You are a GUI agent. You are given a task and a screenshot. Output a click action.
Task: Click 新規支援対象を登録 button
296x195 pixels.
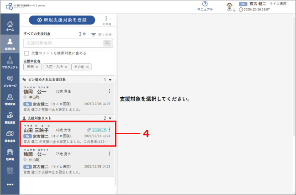tap(62, 20)
